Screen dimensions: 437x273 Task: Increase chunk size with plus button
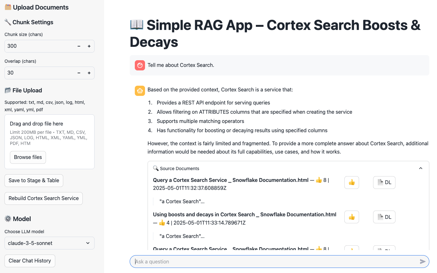[89, 46]
